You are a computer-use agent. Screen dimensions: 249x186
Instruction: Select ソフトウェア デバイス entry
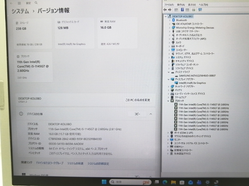click(x=184, y=68)
